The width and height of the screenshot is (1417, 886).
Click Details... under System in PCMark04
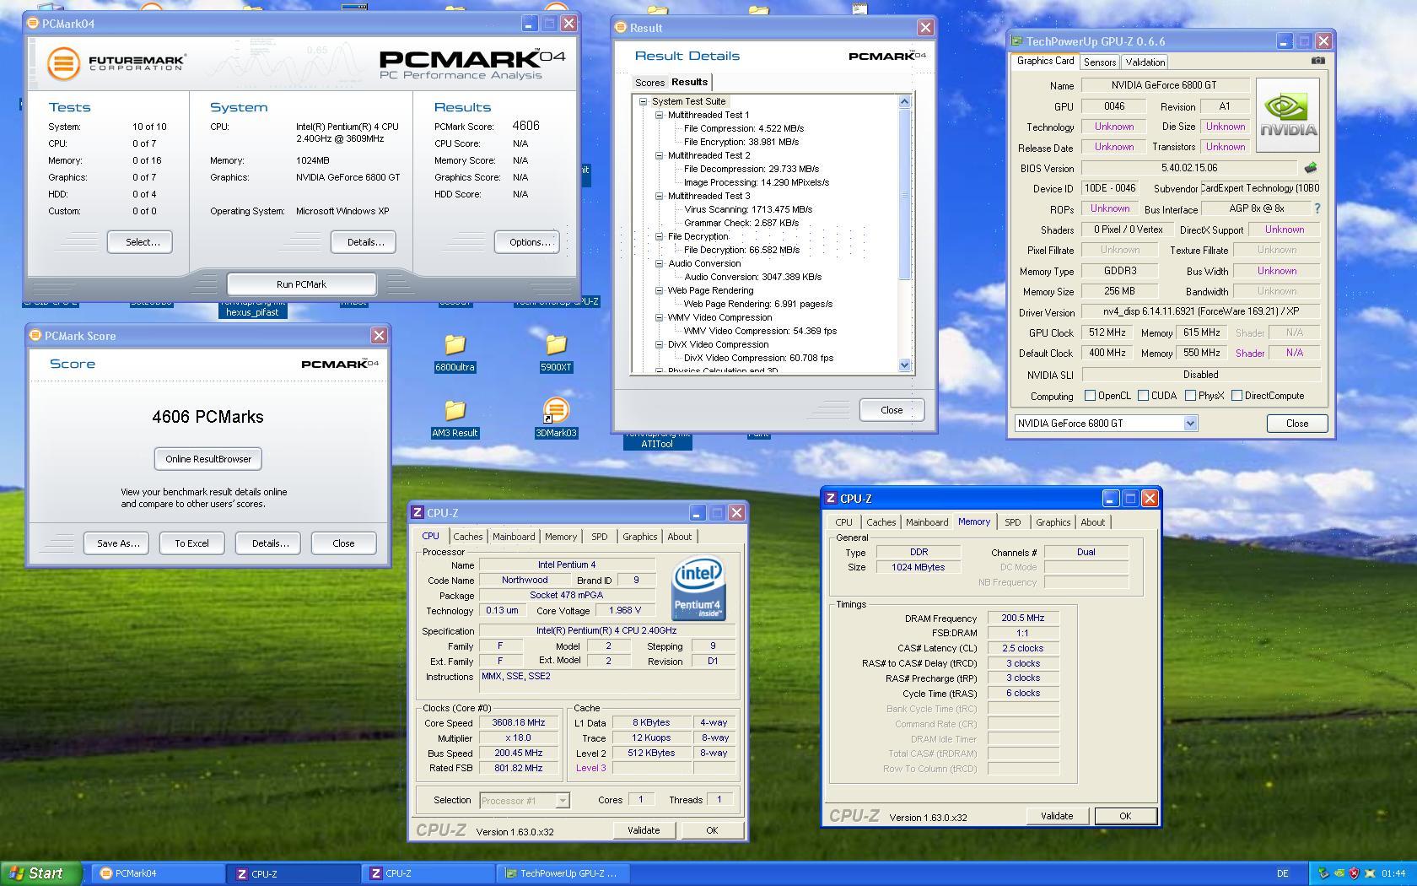click(x=364, y=242)
